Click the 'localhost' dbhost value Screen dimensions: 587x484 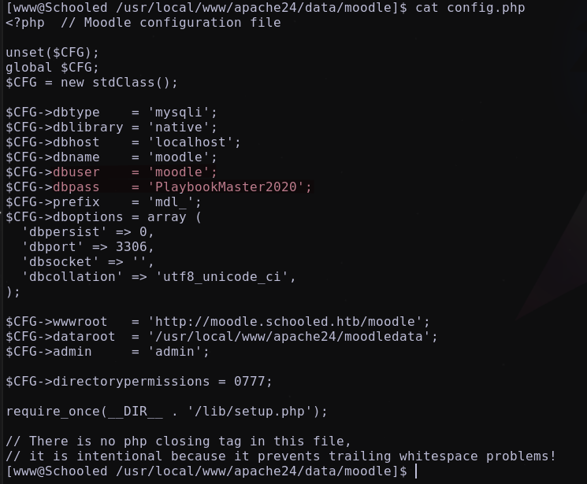coord(190,142)
